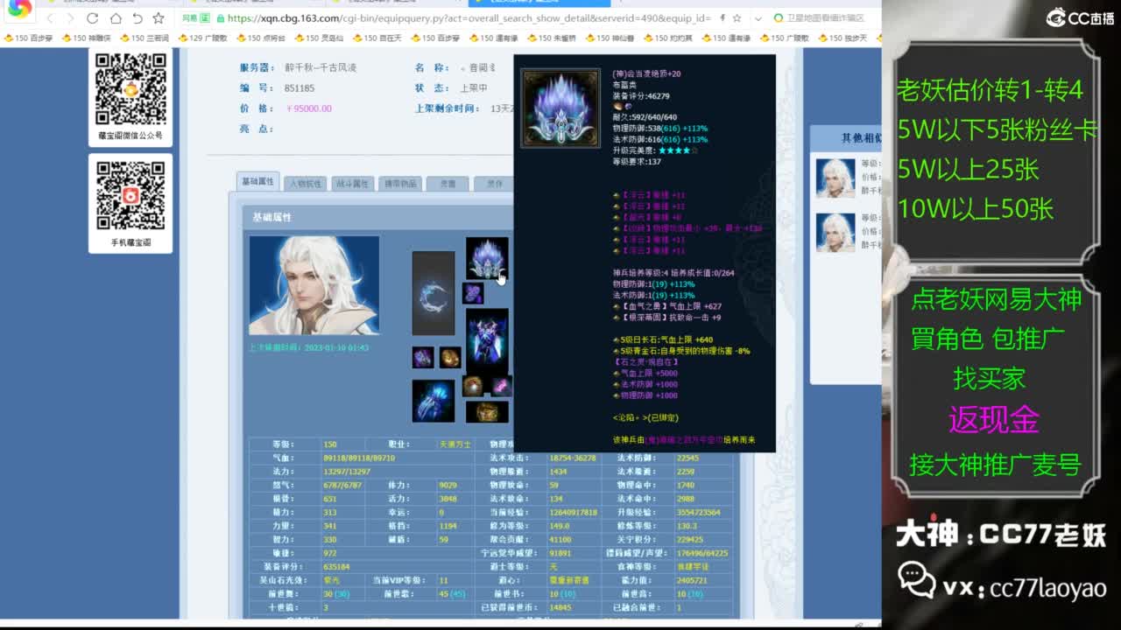Image resolution: width=1121 pixels, height=630 pixels.
Task: Open the 150 三哥词 bookmark
Action: coord(145,38)
